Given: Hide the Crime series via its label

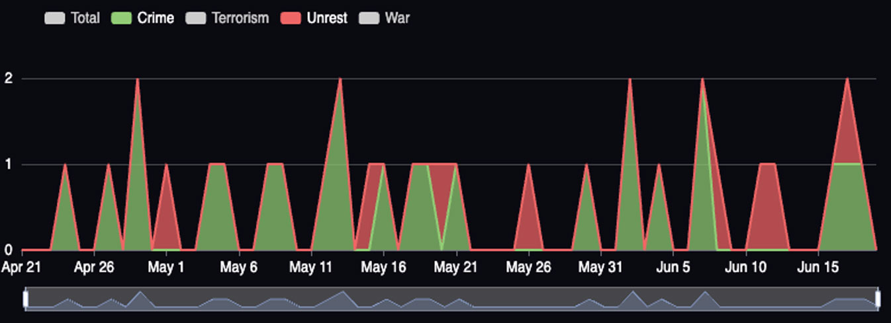Looking at the screenshot, I should tap(156, 18).
